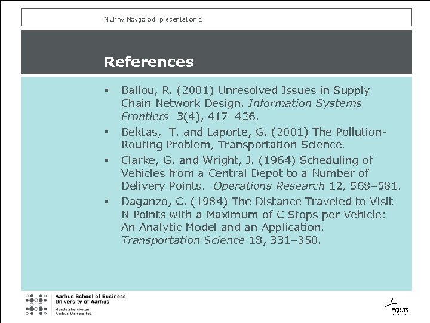This screenshot has width=430, height=323.
Task: Click the 'Information Systems' italic journal name
Action: coord(305,103)
